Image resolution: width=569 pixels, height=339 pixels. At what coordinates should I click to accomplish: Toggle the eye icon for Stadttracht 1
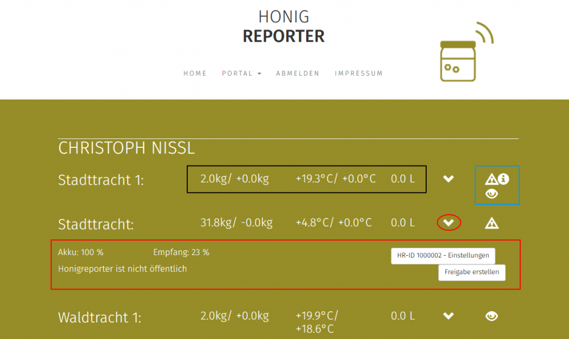[x=491, y=194]
